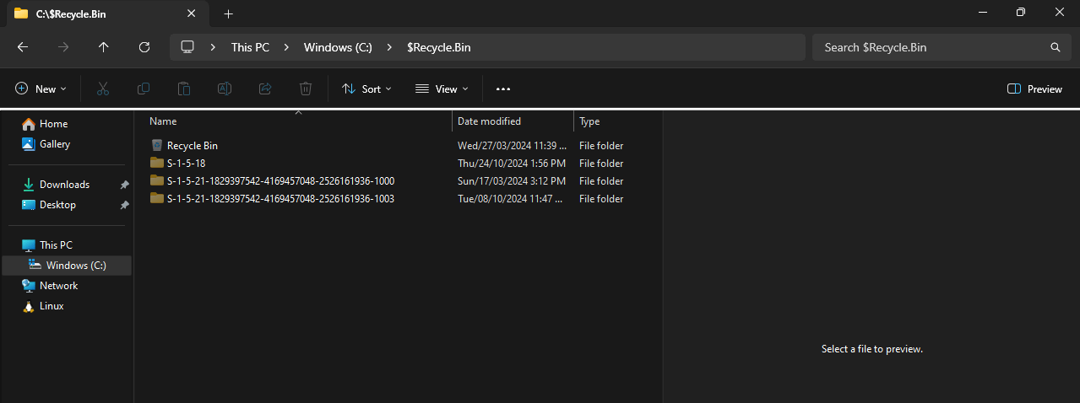The height and width of the screenshot is (403, 1080).
Task: Select the S-1-5-18 folder icon
Action: pyautogui.click(x=156, y=163)
